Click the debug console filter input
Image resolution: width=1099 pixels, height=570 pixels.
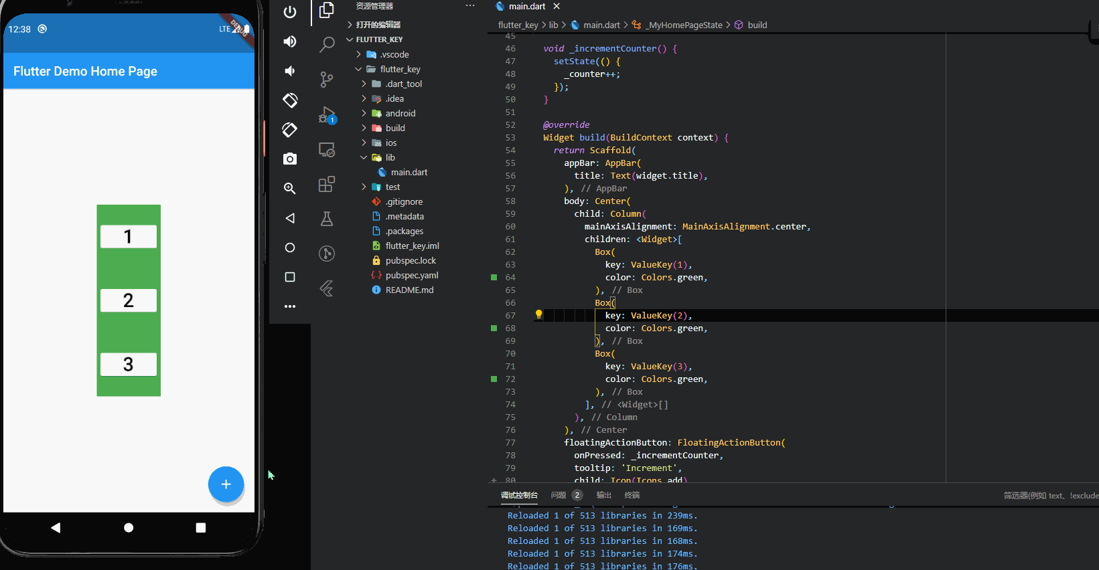1049,495
